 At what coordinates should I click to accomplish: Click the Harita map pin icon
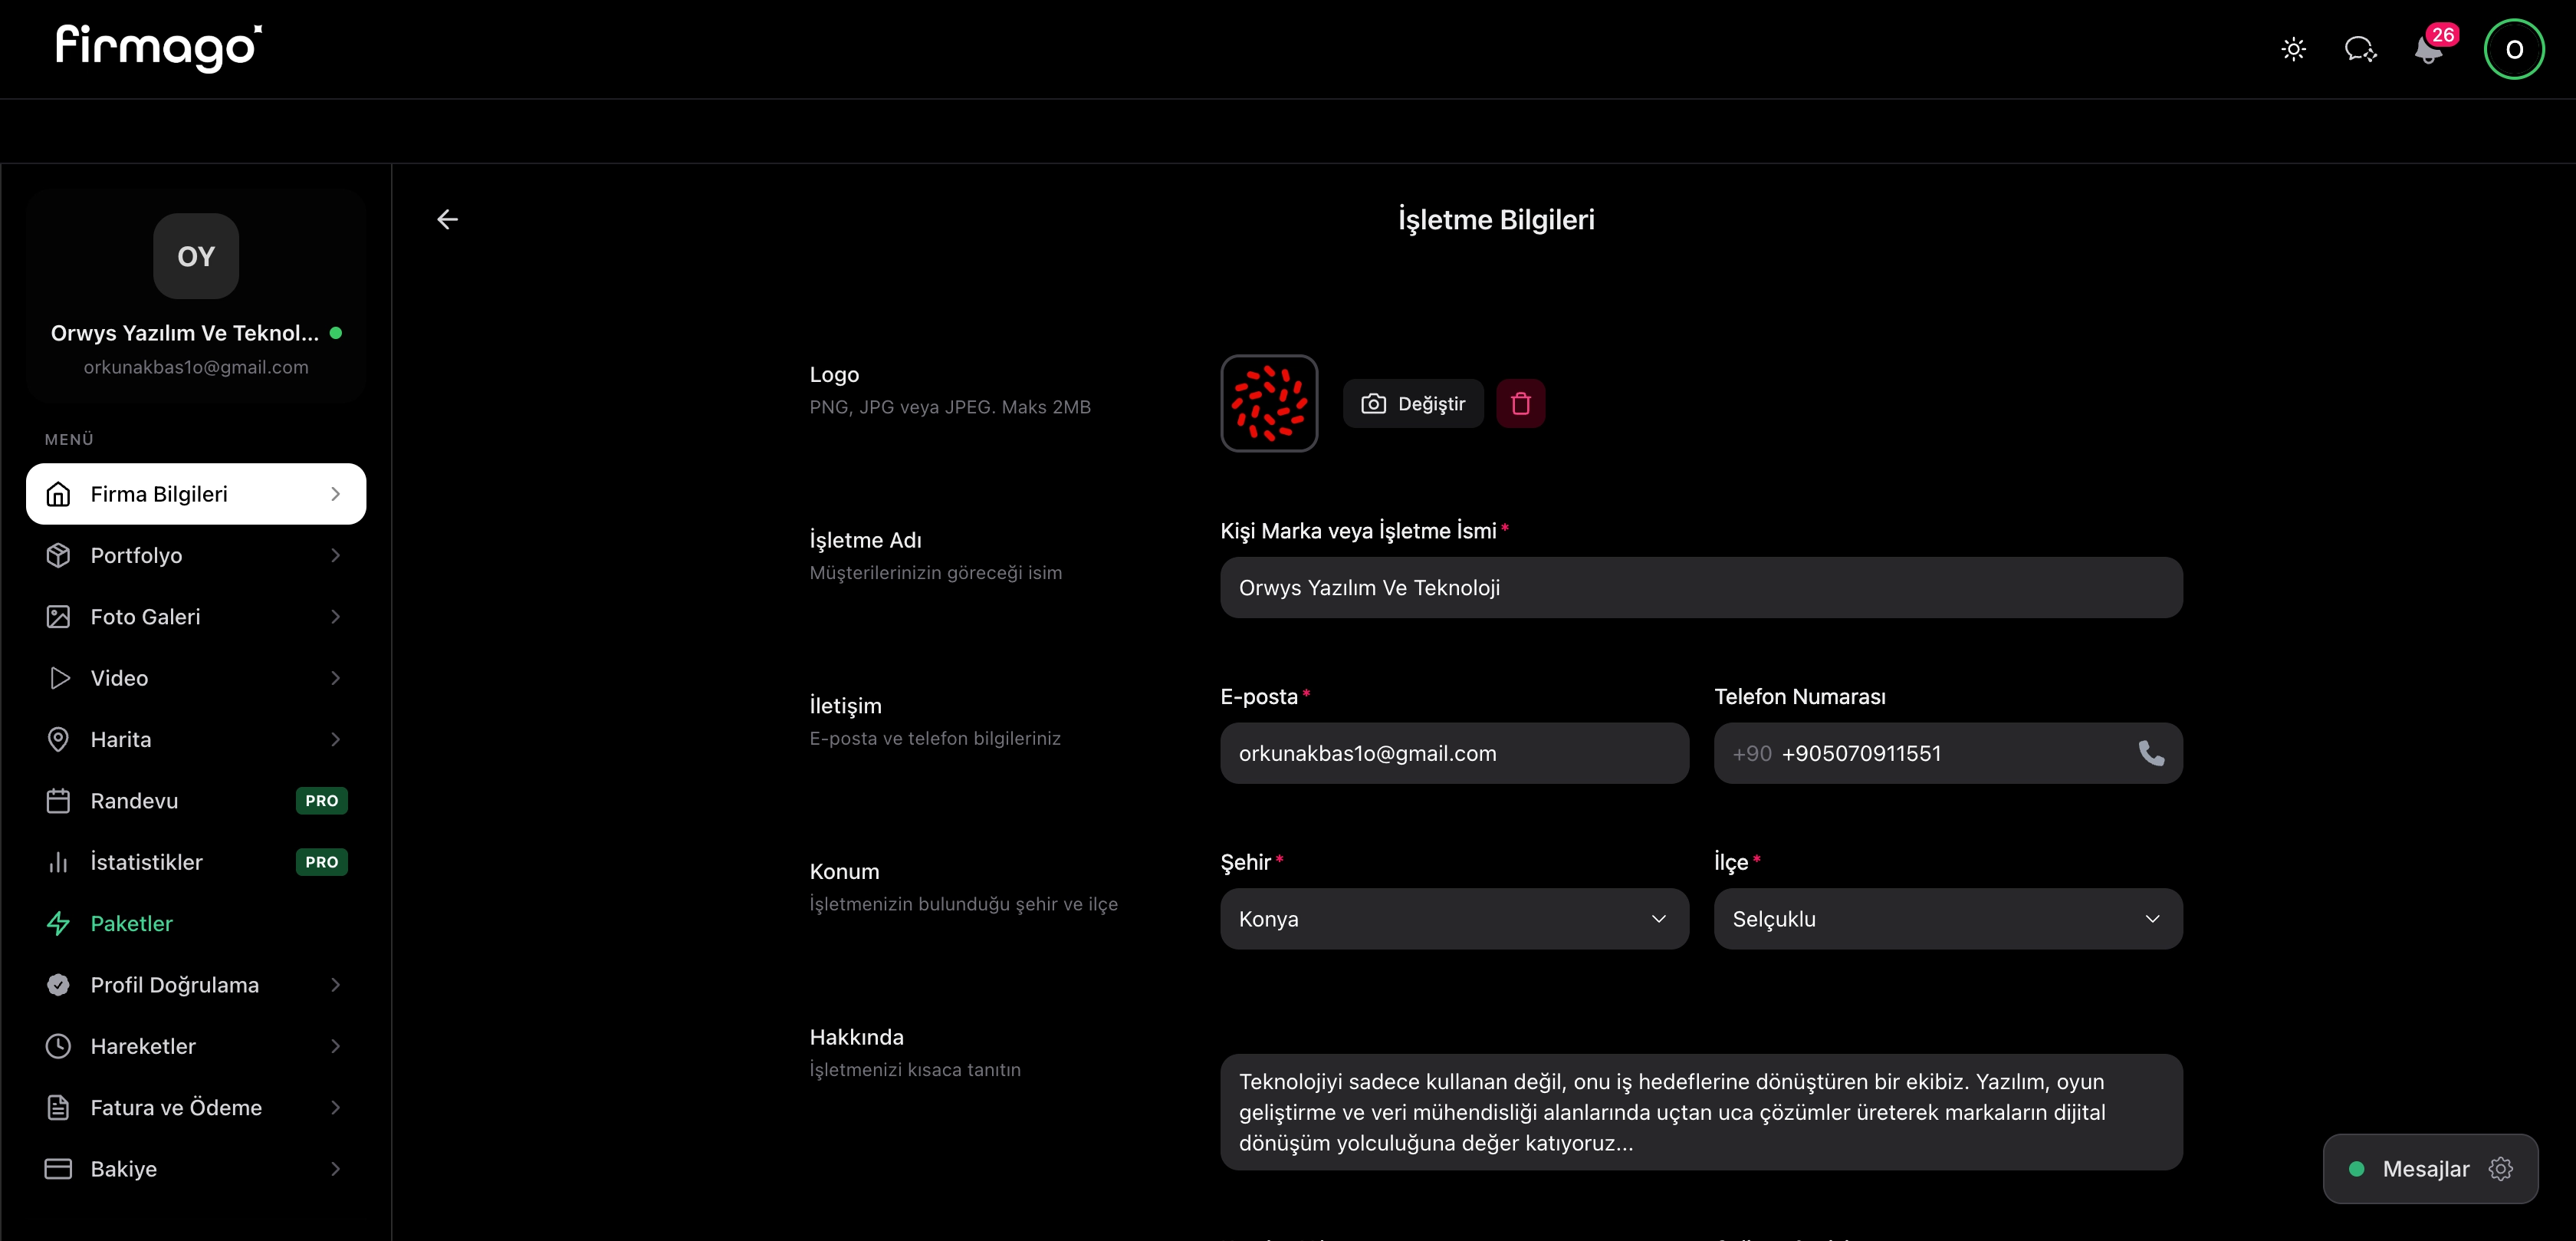pos(58,739)
